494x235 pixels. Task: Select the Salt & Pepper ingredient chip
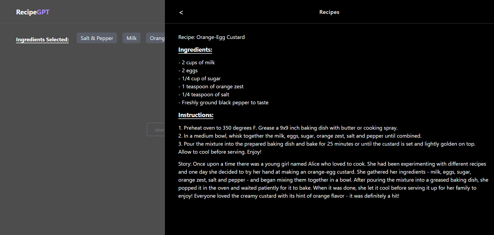[97, 38]
